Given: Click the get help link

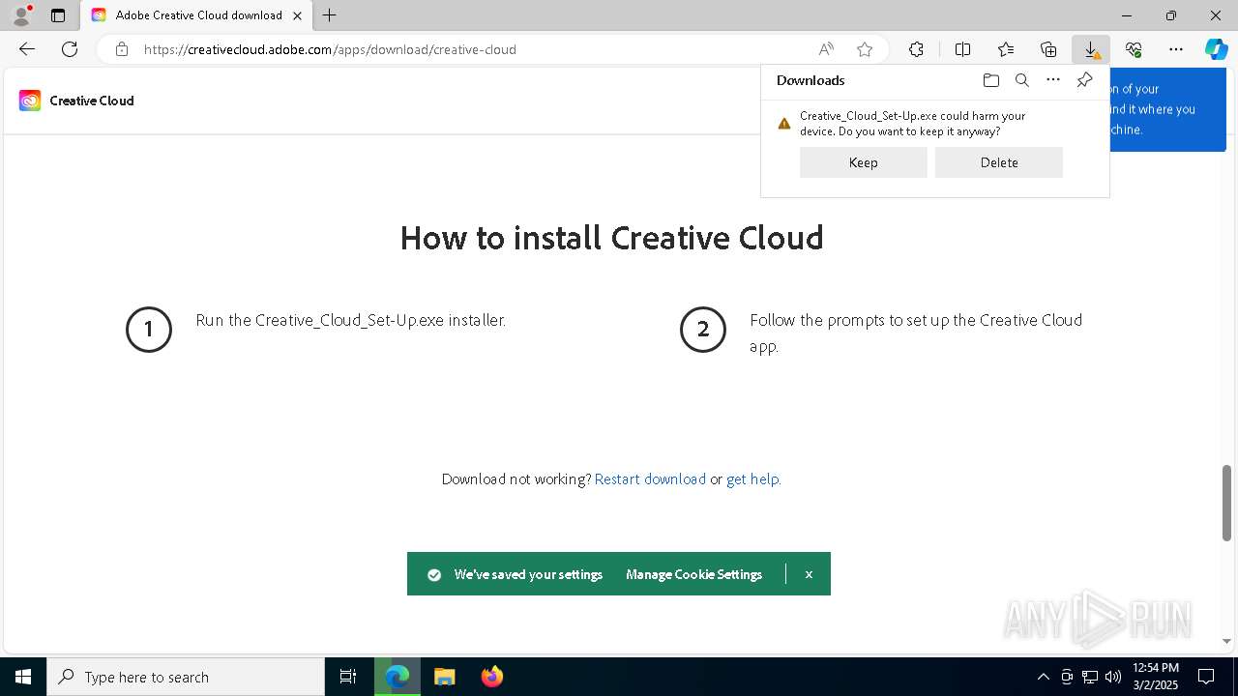Looking at the screenshot, I should 752,478.
